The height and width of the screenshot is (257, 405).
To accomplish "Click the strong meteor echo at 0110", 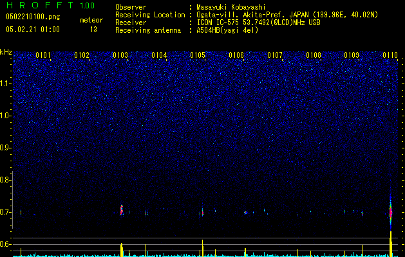I will [x=391, y=212].
